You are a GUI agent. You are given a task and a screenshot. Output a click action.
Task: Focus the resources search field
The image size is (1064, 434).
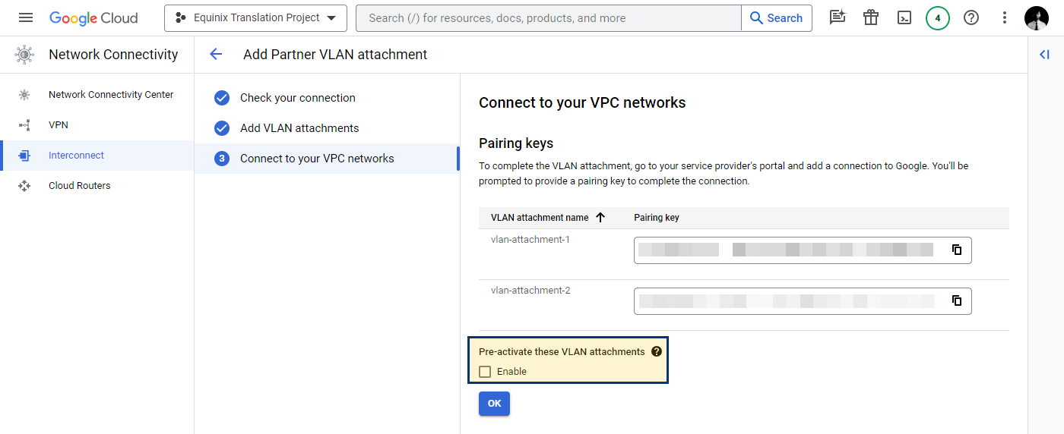(x=549, y=18)
